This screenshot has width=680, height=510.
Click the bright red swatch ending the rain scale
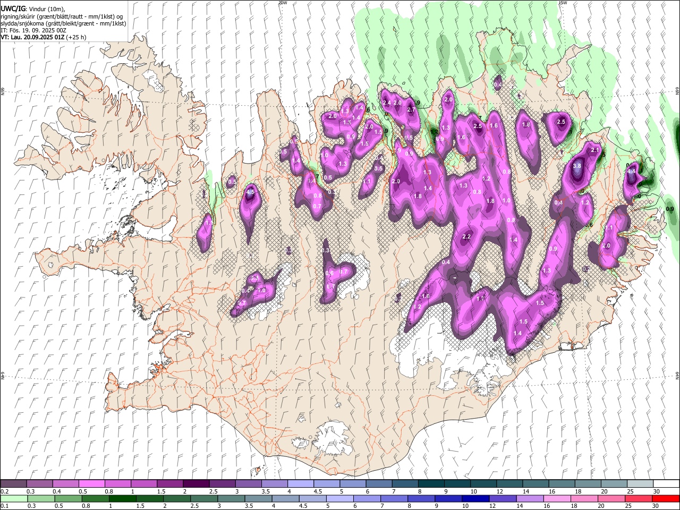pos(666,498)
